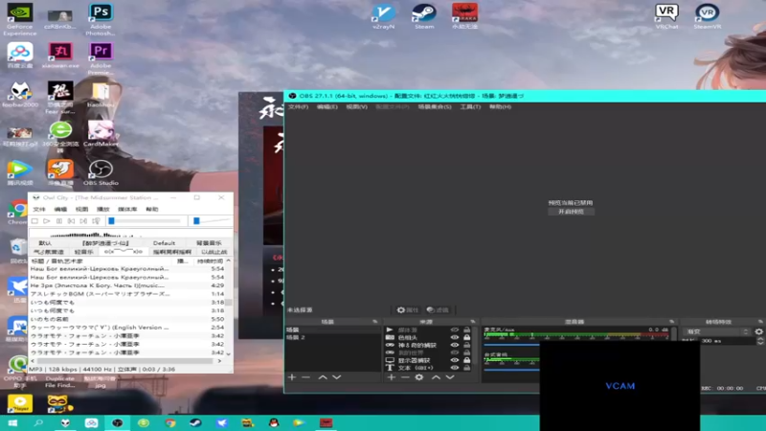Click foobar2000 Play button
The height and width of the screenshot is (431, 766).
pyautogui.click(x=47, y=221)
